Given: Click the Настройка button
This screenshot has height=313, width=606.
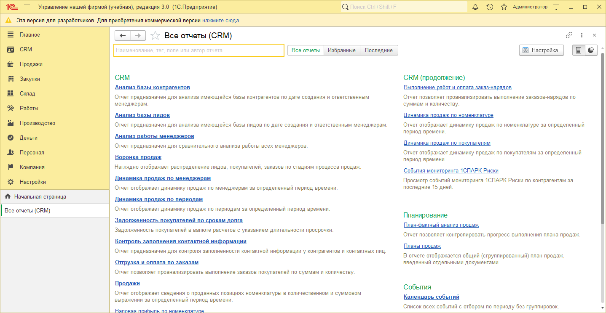Looking at the screenshot, I should click(x=542, y=50).
